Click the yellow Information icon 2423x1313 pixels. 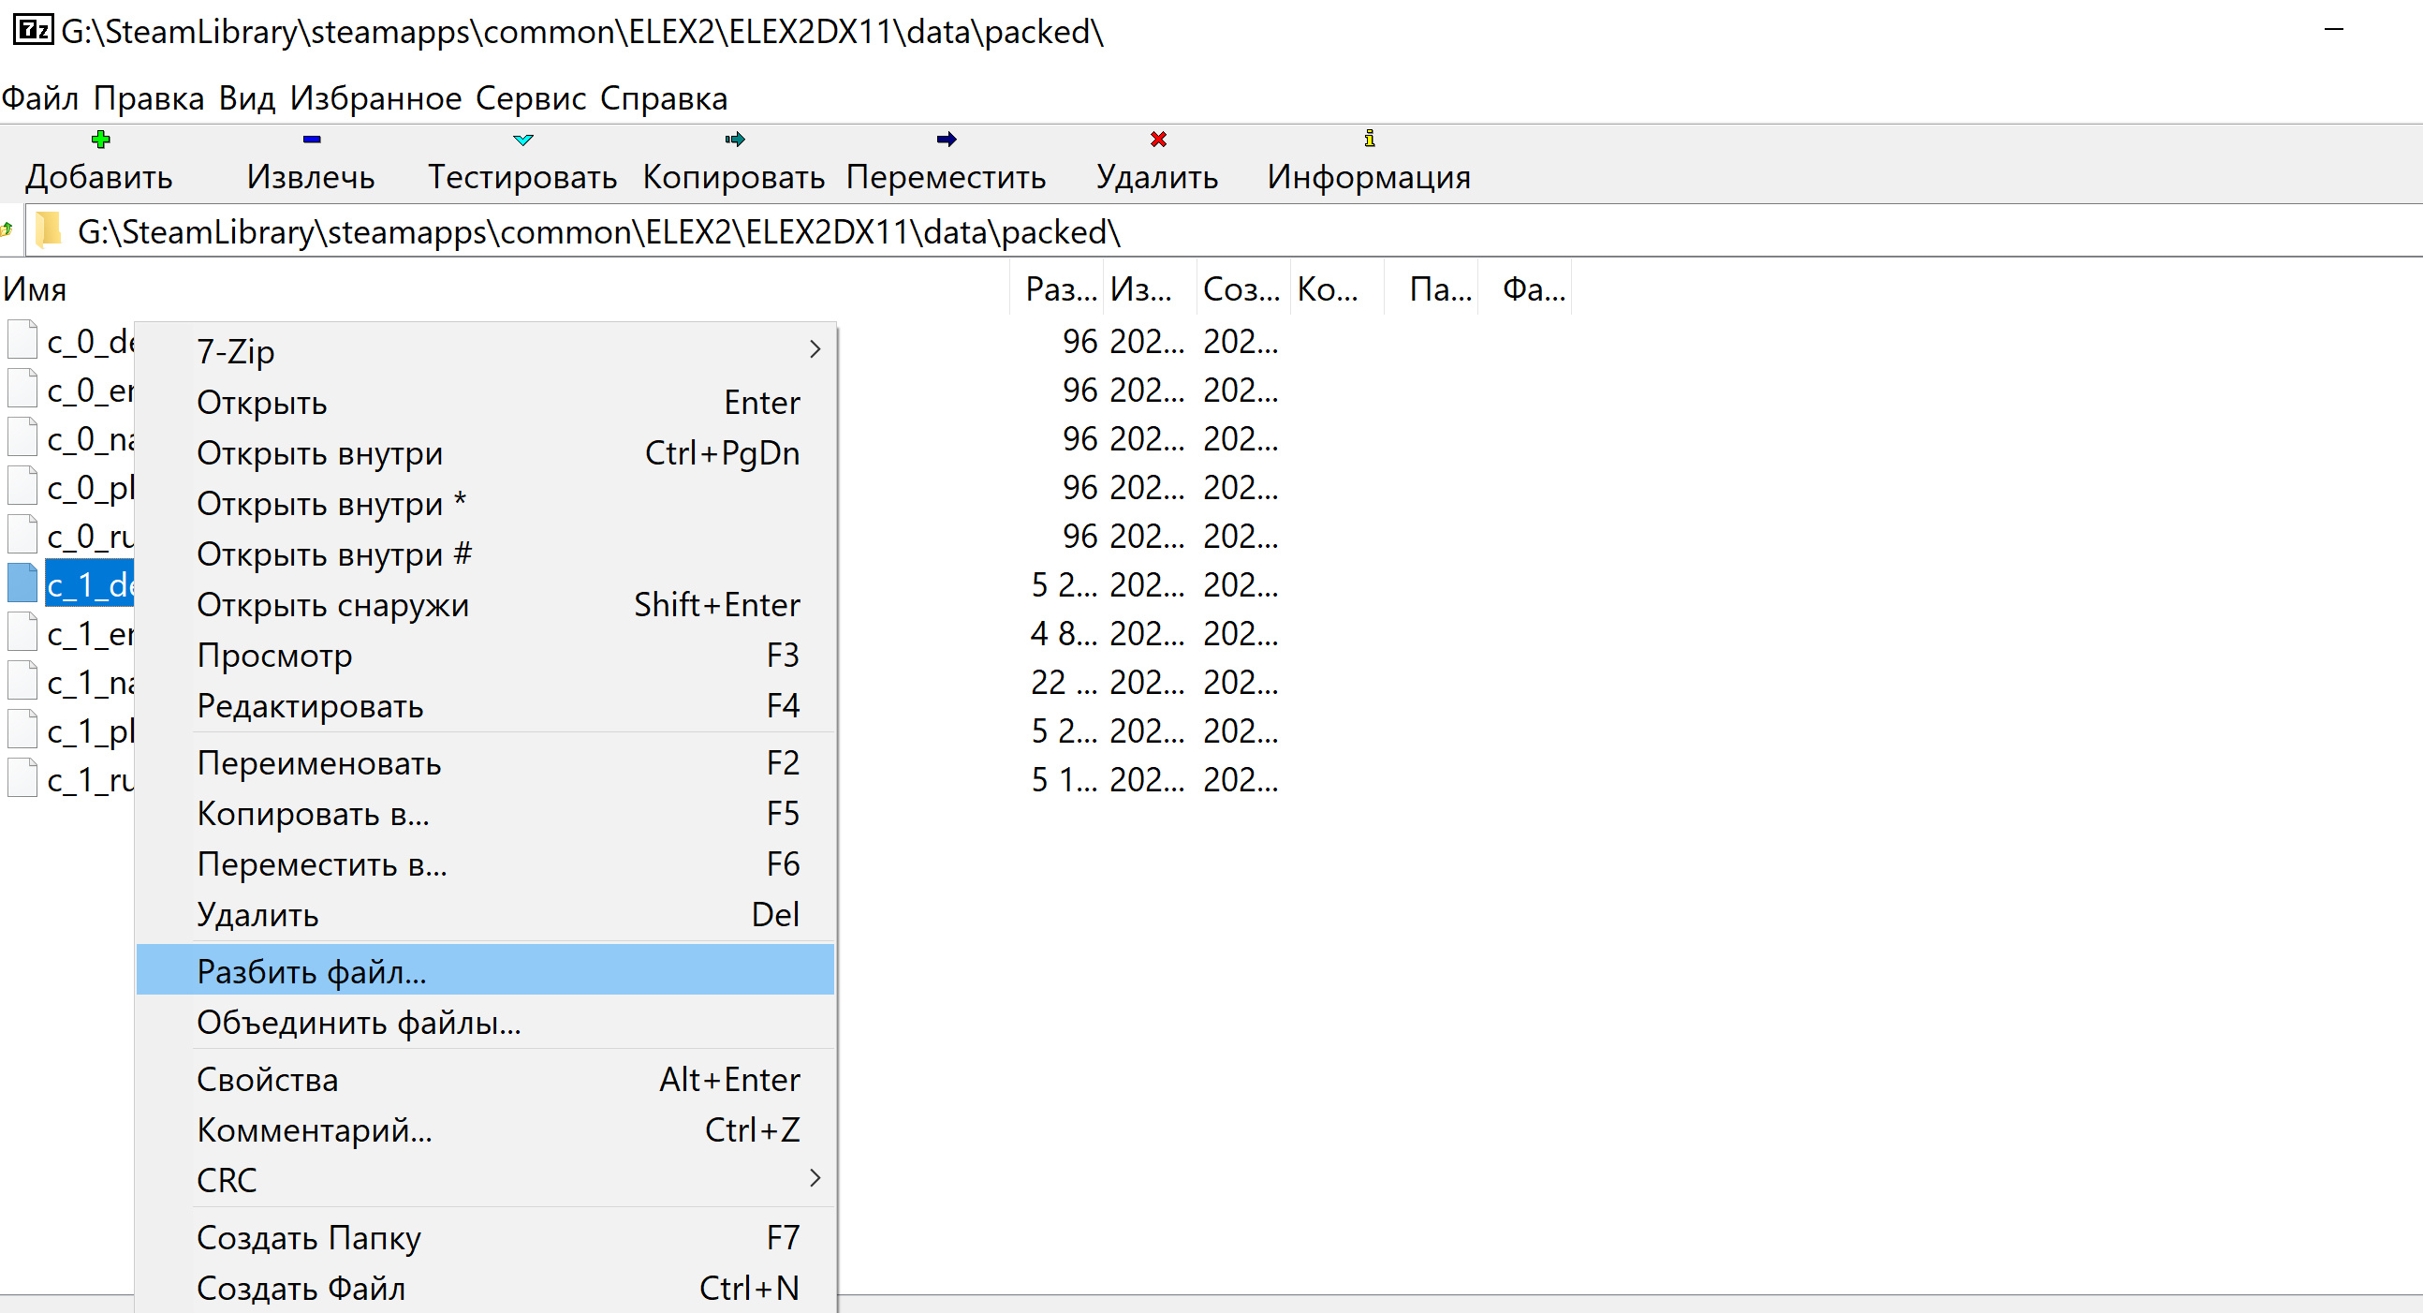click(x=1370, y=139)
